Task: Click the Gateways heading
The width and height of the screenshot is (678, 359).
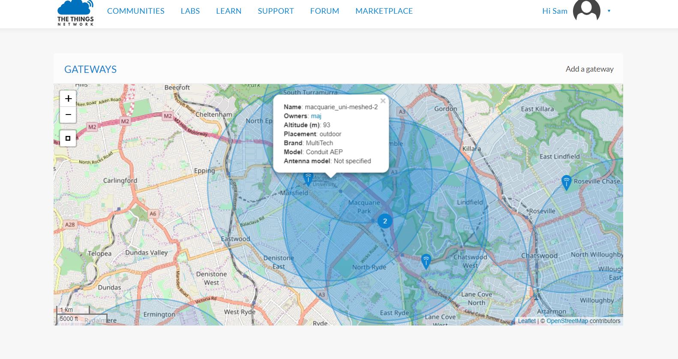Action: click(90, 69)
